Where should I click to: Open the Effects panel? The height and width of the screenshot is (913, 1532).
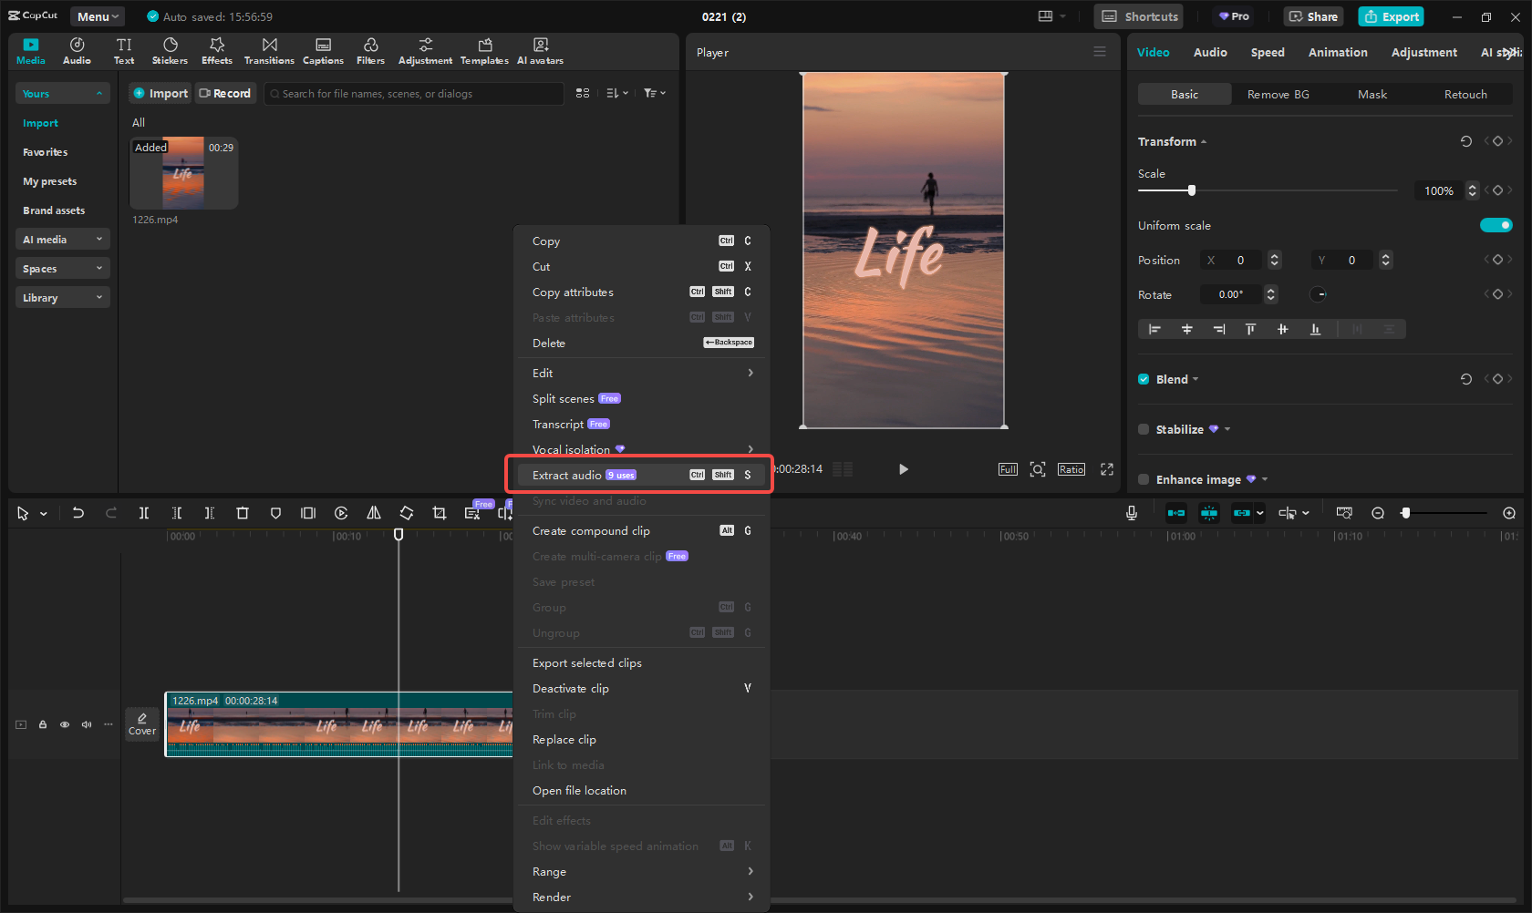tap(216, 50)
